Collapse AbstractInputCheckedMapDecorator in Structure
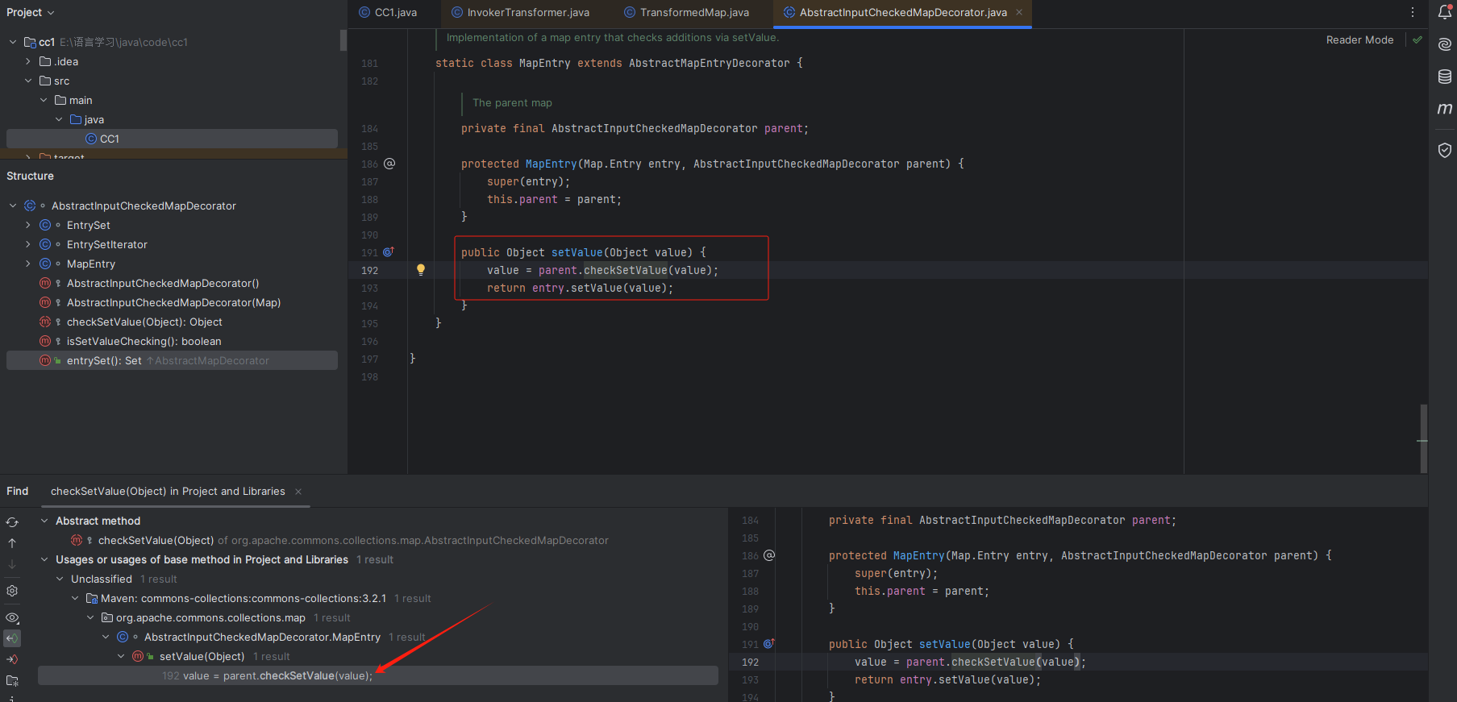The height and width of the screenshot is (702, 1457). click(x=13, y=206)
